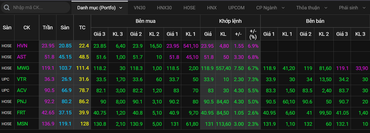The width and height of the screenshot is (370, 133).
Task: Expand the Danh mục (Portfo) dropdown arrow
Action: 121,8
